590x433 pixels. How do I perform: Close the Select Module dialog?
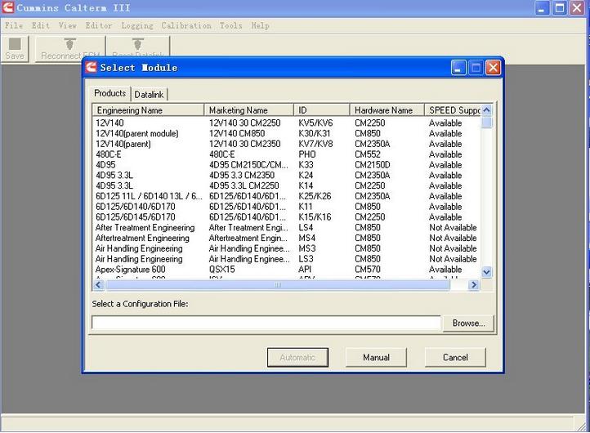pos(493,68)
